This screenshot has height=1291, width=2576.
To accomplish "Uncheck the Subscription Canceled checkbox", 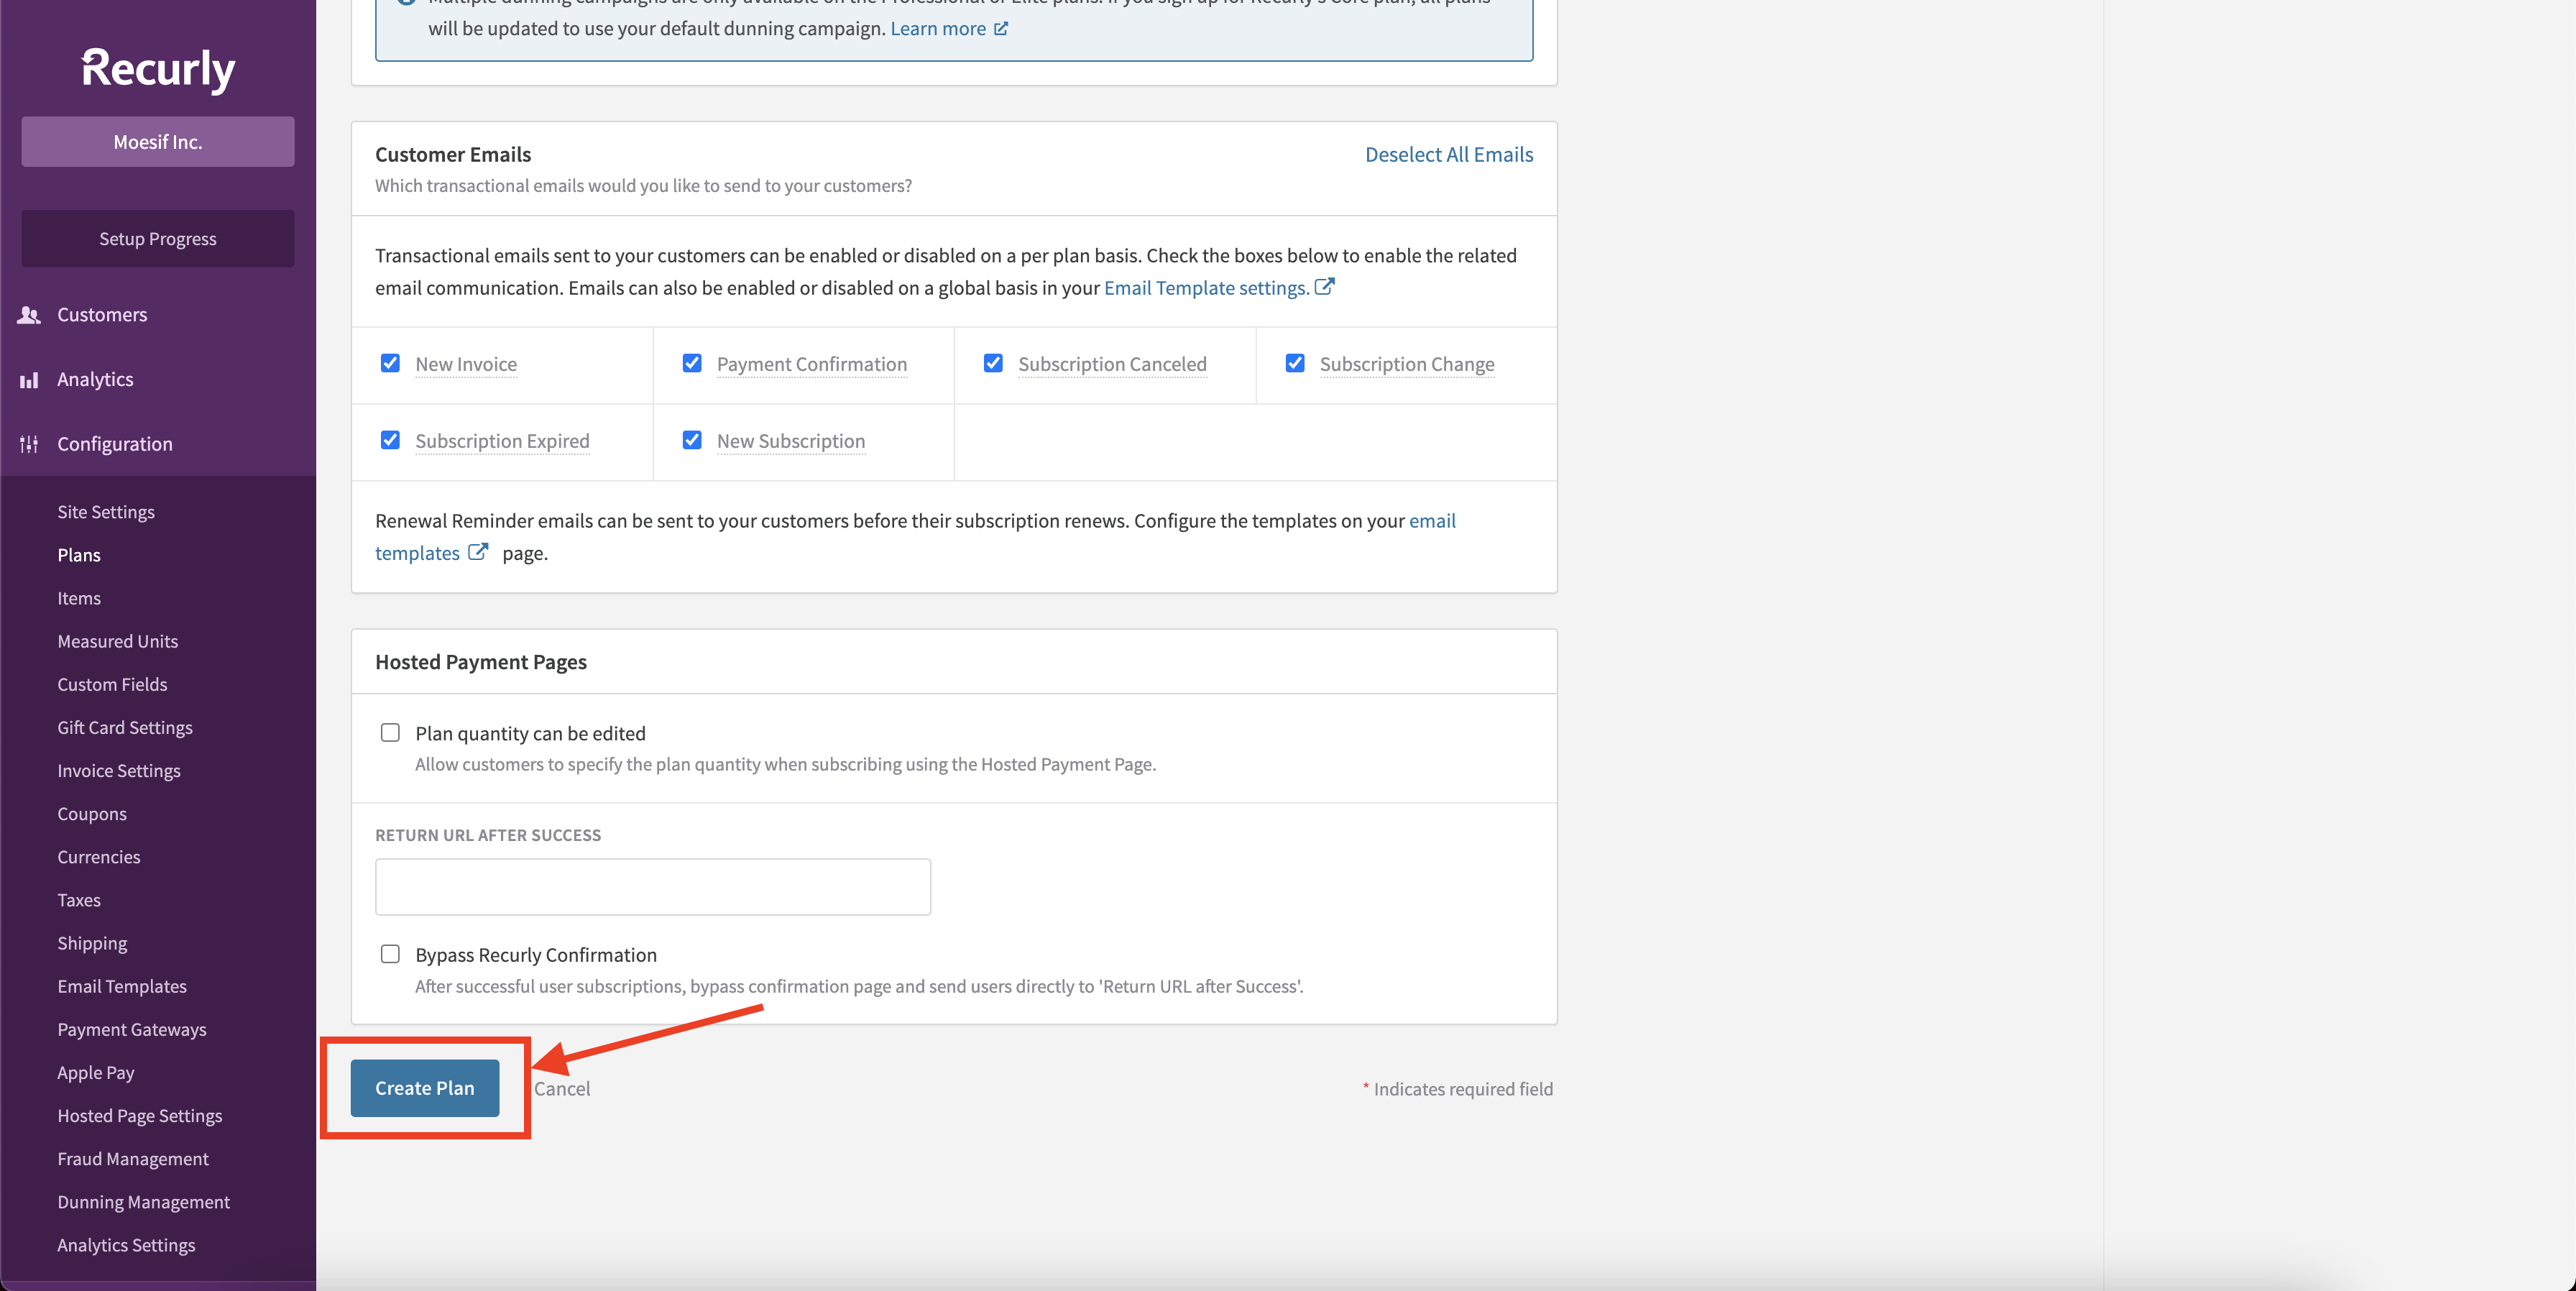I will click(993, 363).
